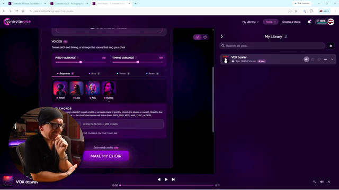The width and height of the screenshot is (339, 190).
Task: Open the Work profile menu in browser
Action: [x=324, y=11]
